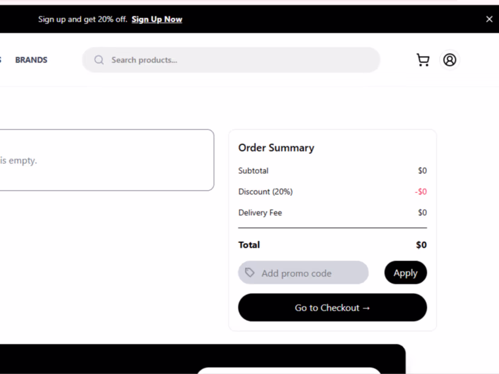Click the tag icon in promo field
The height and width of the screenshot is (374, 499).
click(249, 272)
